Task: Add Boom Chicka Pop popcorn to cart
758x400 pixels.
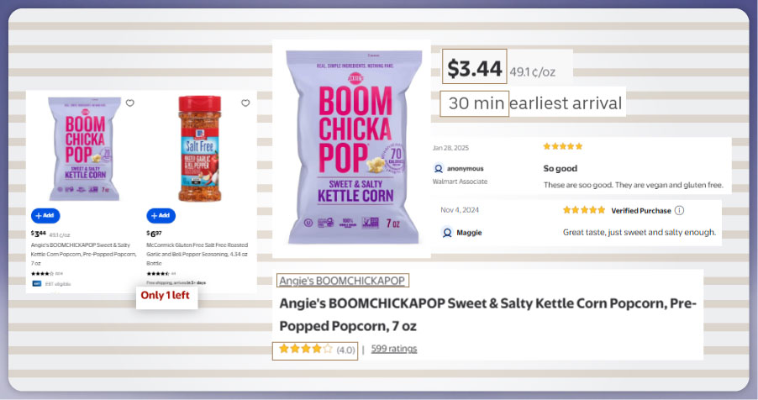Action: 45,215
